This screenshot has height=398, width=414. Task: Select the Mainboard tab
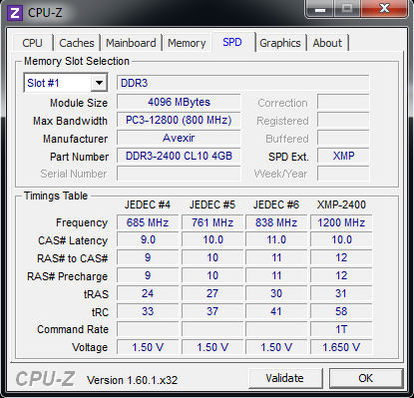[131, 43]
